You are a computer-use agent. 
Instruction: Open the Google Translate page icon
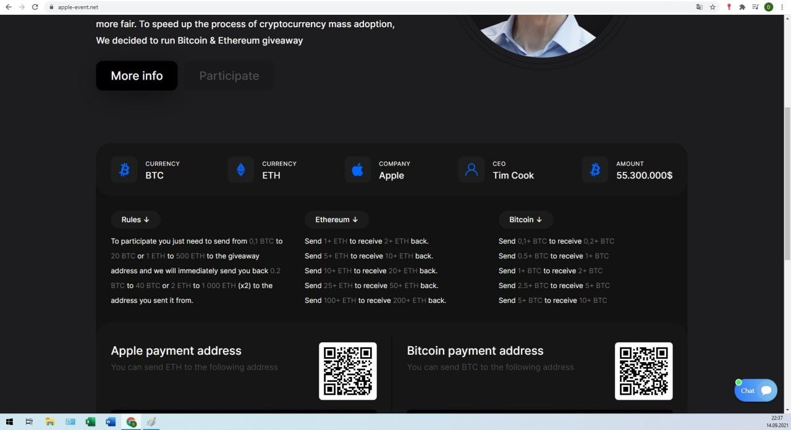[x=700, y=7]
